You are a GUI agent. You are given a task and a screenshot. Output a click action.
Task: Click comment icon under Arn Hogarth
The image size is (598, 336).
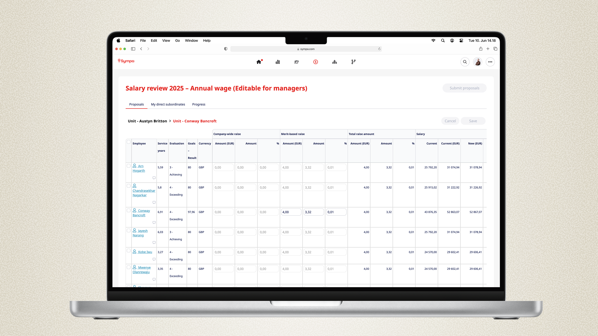154,178
